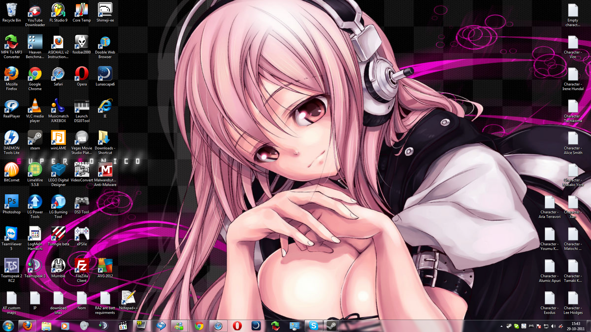The image size is (591, 332).
Task: Open the Windows Start menu
Action: click(x=8, y=326)
